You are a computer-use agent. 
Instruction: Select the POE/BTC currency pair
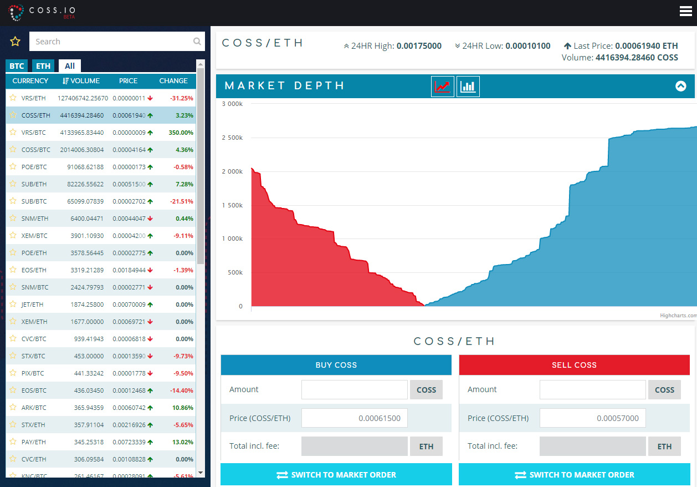click(x=101, y=167)
